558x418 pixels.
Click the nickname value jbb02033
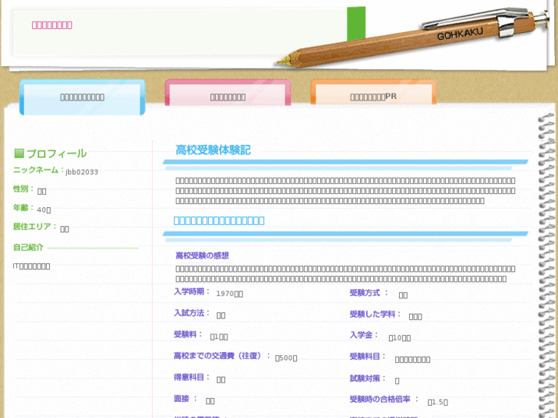coord(82,172)
